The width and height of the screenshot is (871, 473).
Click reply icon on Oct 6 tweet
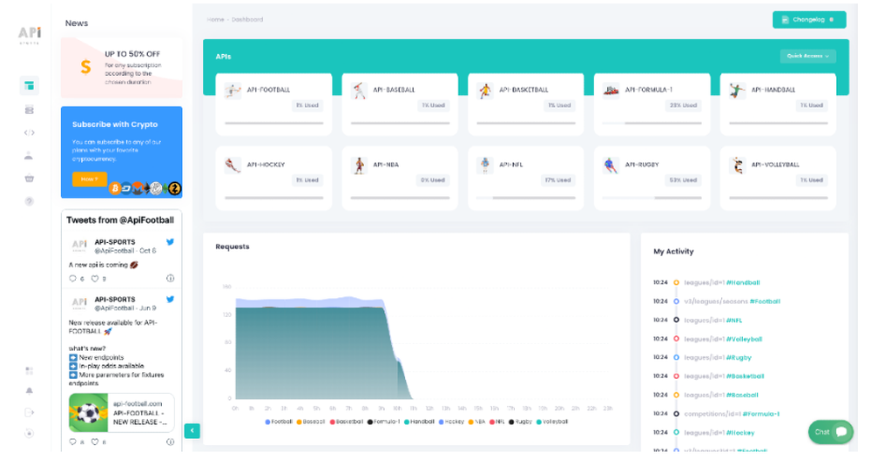pos(72,279)
